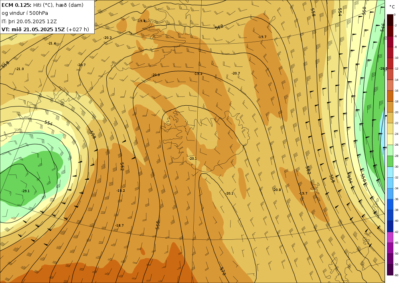
Task: Pick the dark orange legend swatch between -16 and -18
Action: click(x=390, y=96)
